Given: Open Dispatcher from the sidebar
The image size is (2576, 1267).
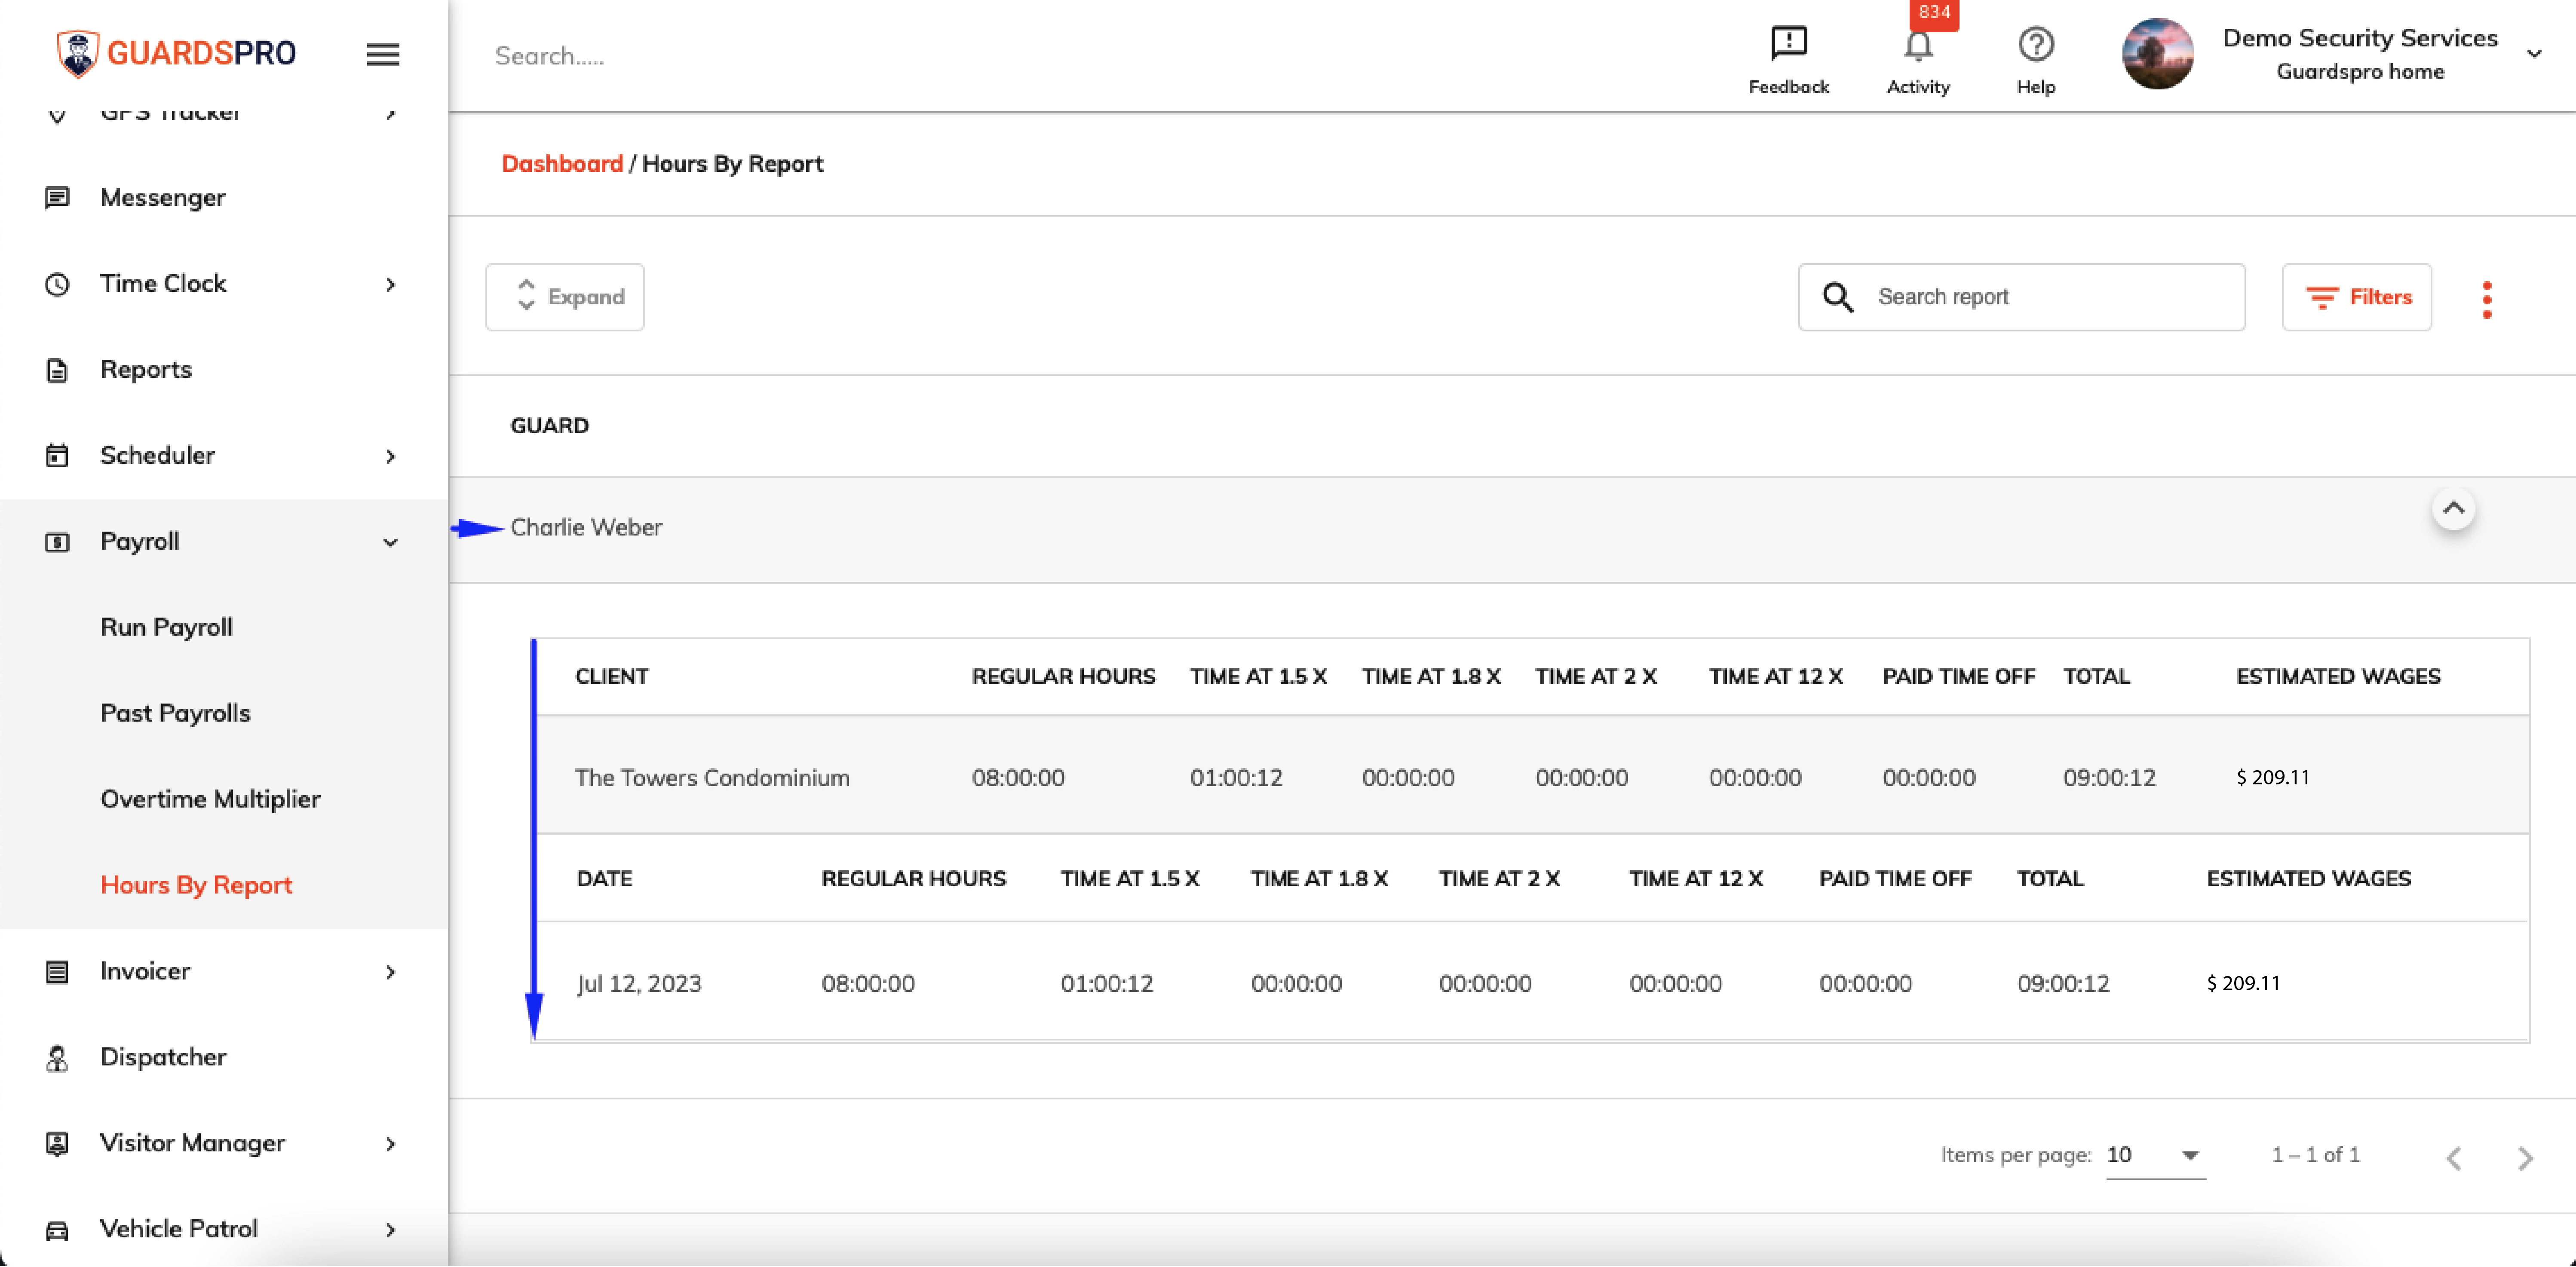Looking at the screenshot, I should point(163,1057).
